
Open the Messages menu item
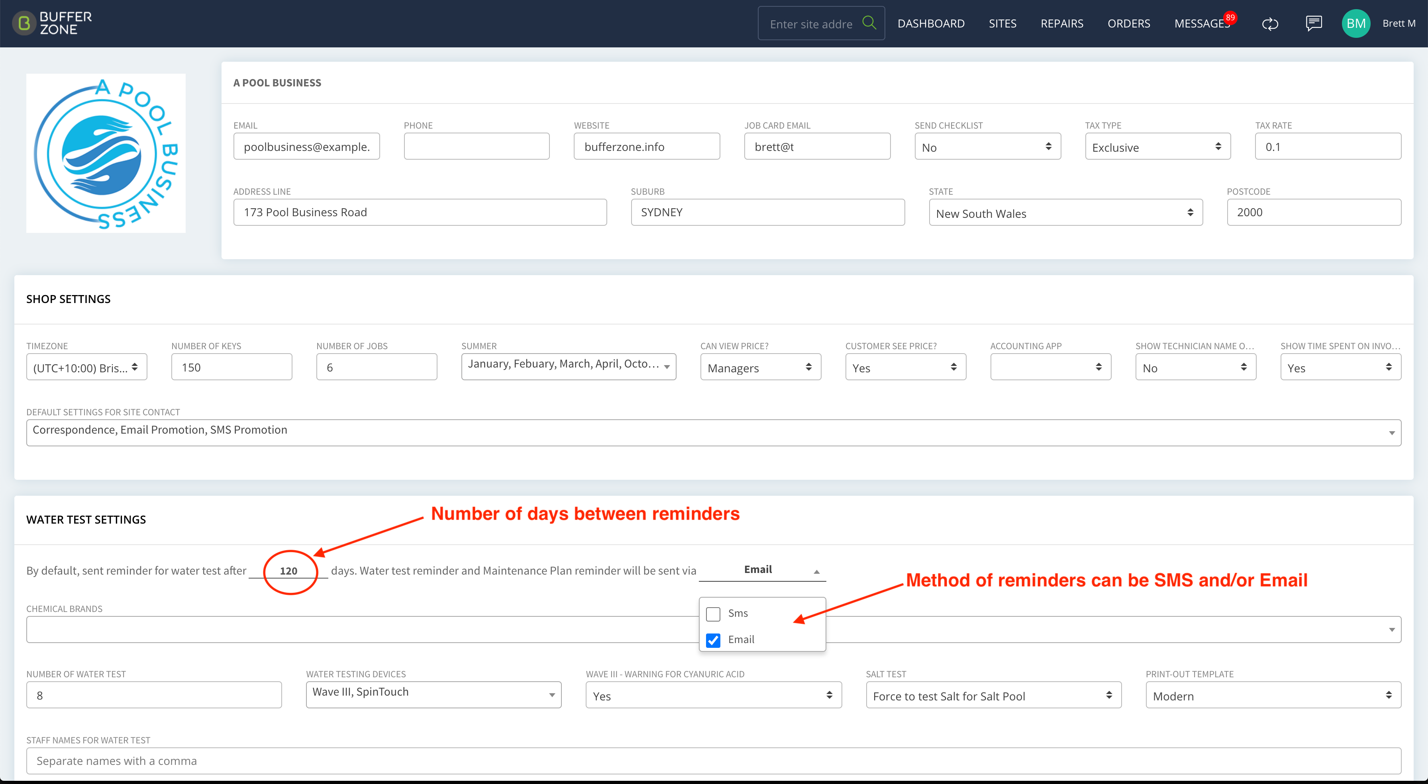click(1201, 23)
